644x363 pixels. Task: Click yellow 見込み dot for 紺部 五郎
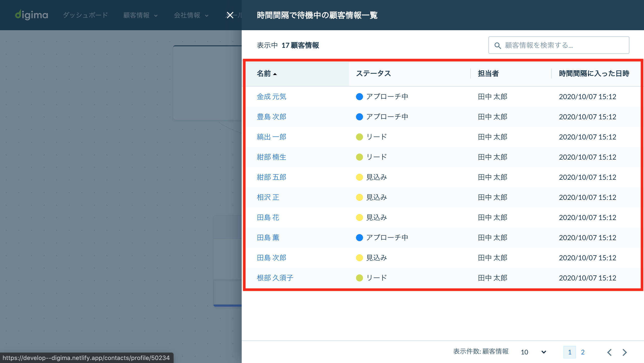[359, 177]
